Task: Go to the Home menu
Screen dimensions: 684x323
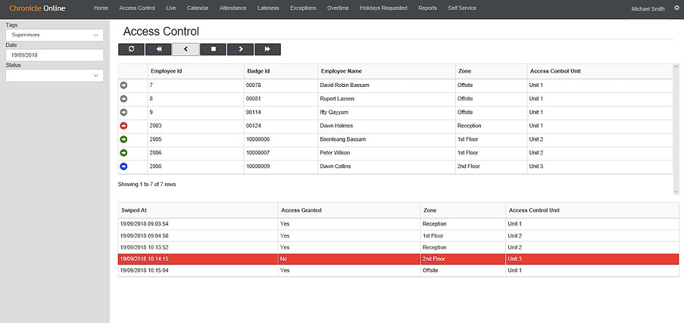Action: (101, 8)
